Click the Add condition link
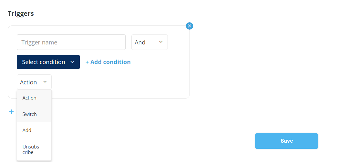 coord(110,62)
